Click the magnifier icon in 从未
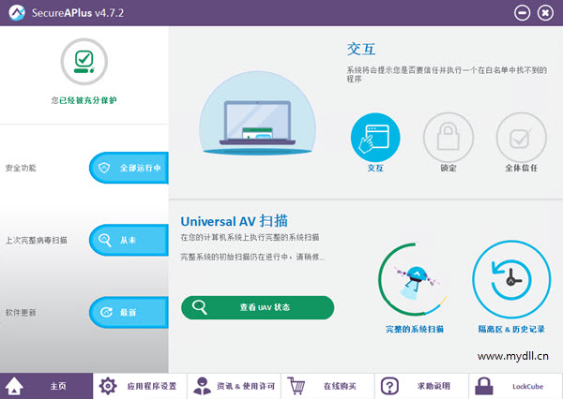The width and height of the screenshot is (563, 399). (104, 240)
